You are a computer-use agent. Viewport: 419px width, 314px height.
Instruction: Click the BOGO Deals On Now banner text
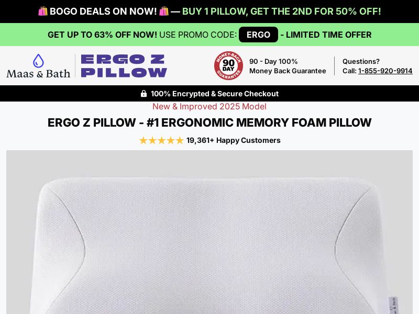coord(103,12)
